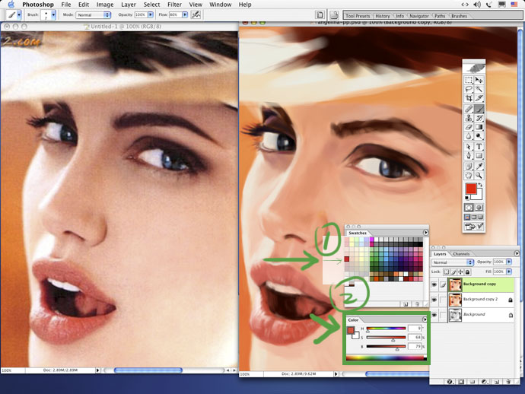Image resolution: width=525 pixels, height=394 pixels.
Task: Select the Notes tool
Action: coord(469,167)
